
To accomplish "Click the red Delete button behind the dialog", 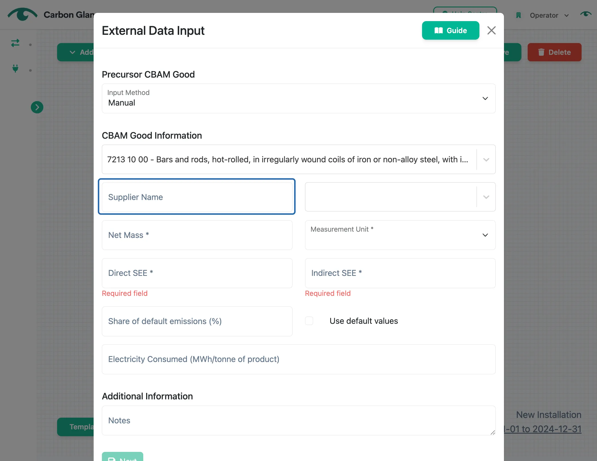I will tap(554, 52).
